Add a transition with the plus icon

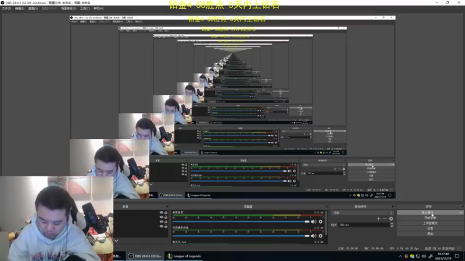(x=378, y=219)
